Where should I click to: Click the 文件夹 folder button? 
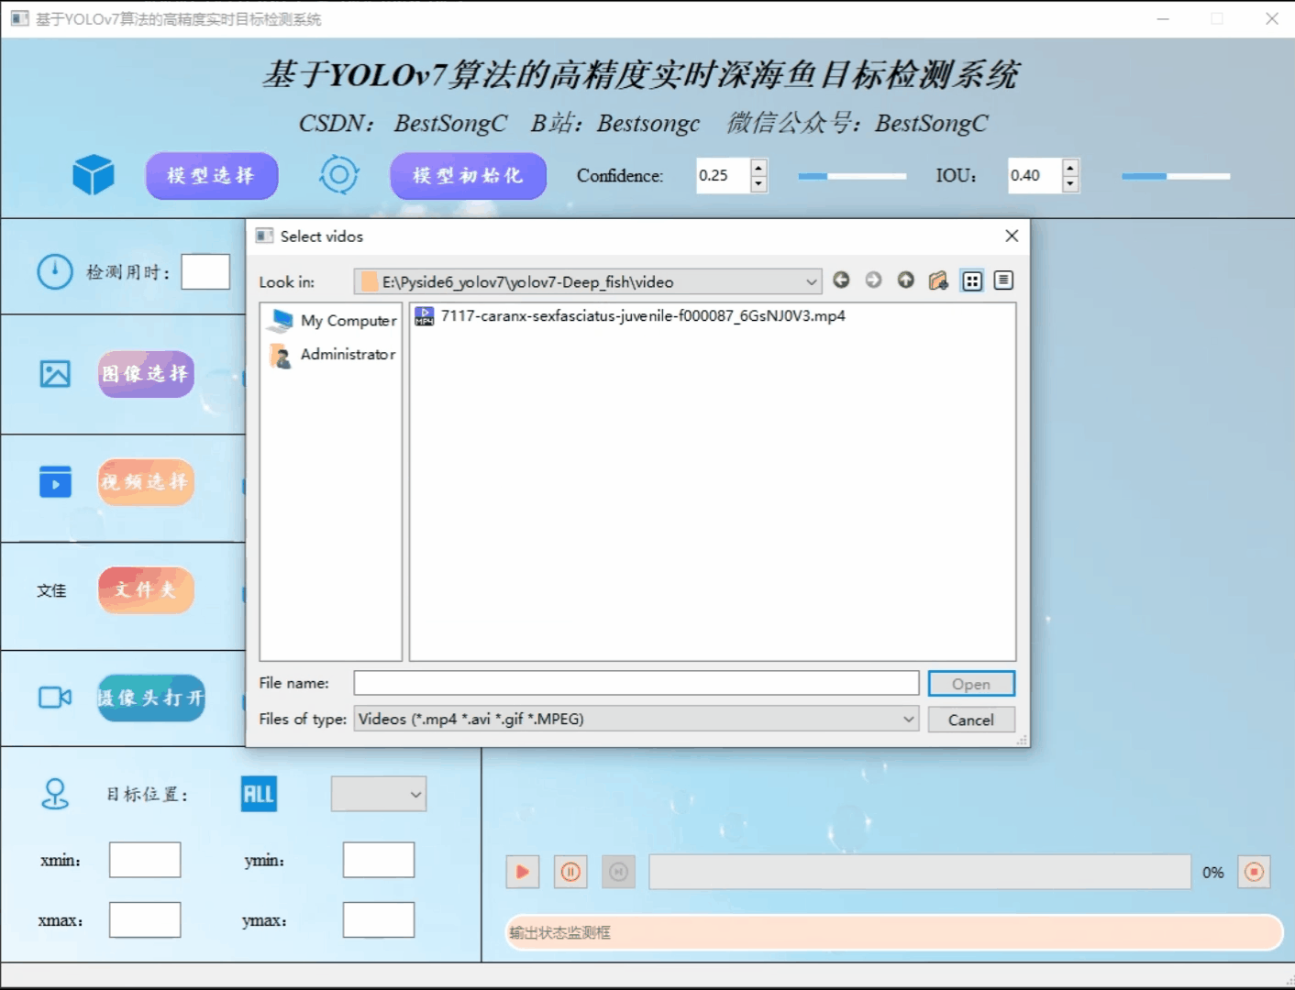[146, 589]
